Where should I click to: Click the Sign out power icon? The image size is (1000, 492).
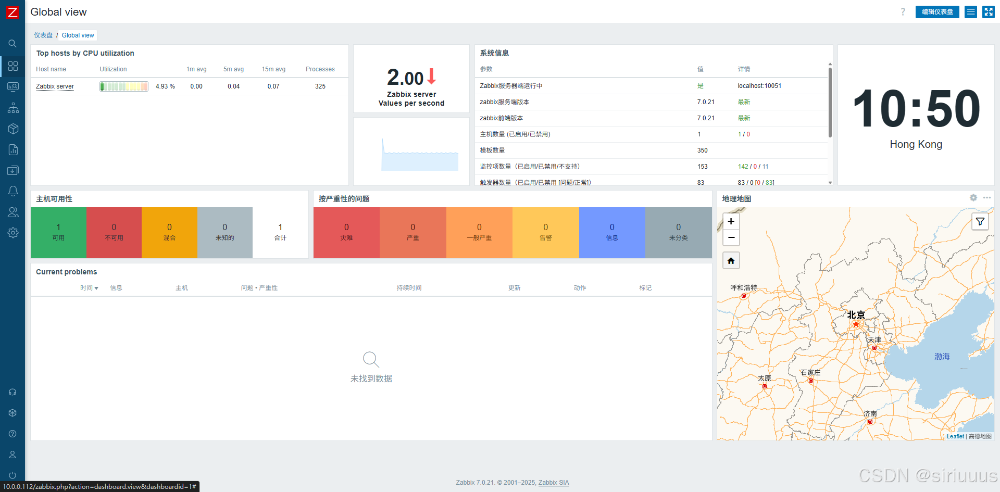12,475
